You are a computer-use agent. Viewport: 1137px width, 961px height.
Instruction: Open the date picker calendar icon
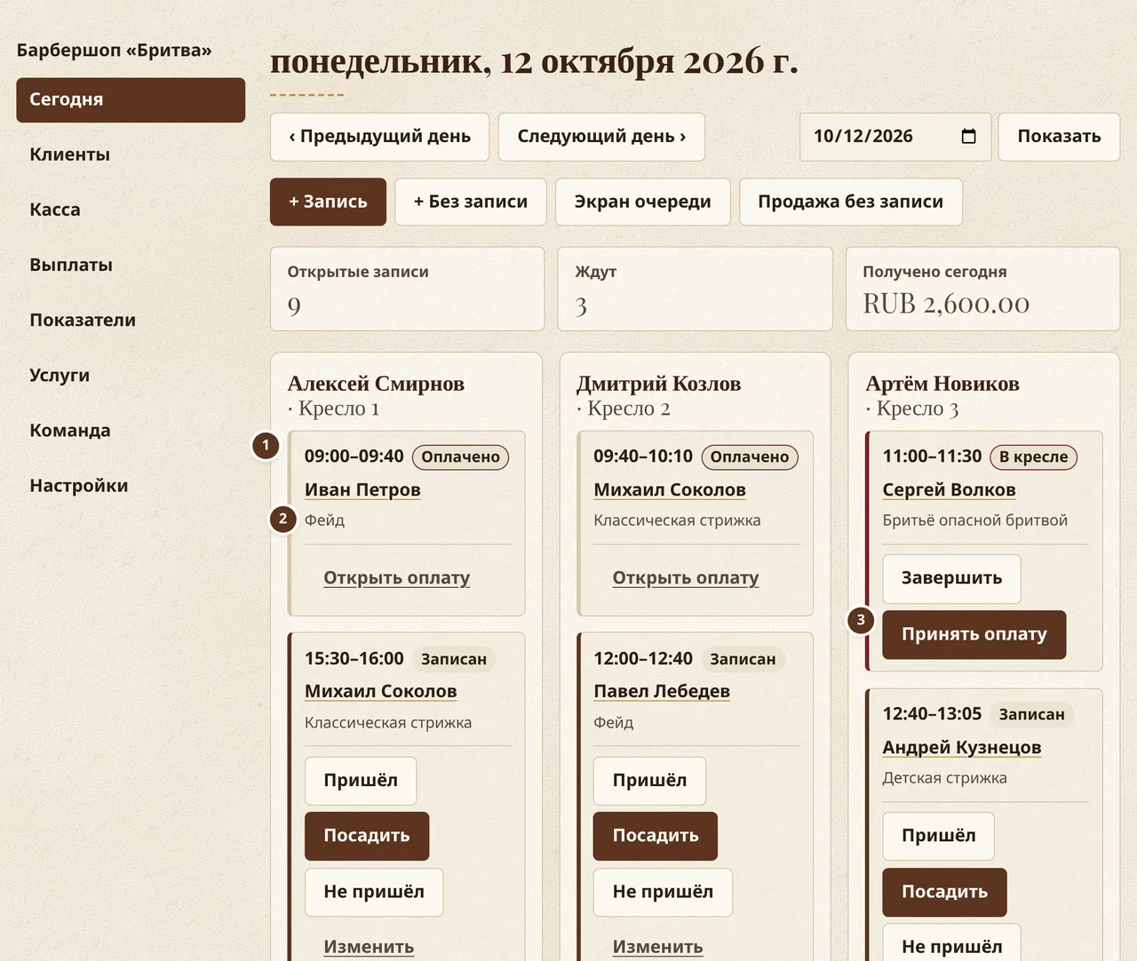tap(968, 136)
